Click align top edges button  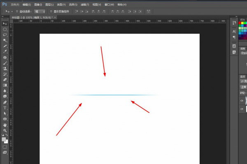[x=77, y=11]
